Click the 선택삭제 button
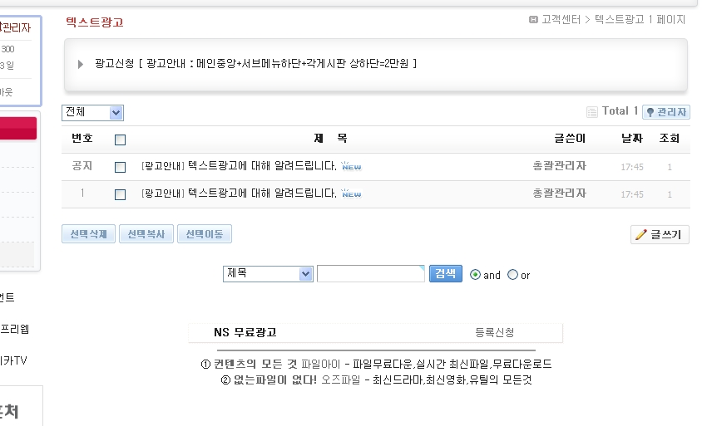The width and height of the screenshot is (702, 426). point(88,234)
